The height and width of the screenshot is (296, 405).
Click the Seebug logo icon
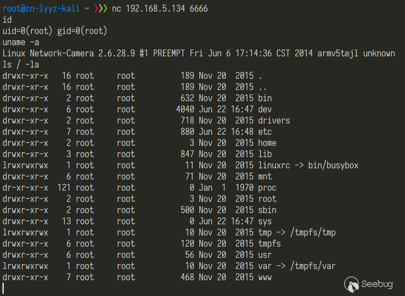[x=351, y=284]
